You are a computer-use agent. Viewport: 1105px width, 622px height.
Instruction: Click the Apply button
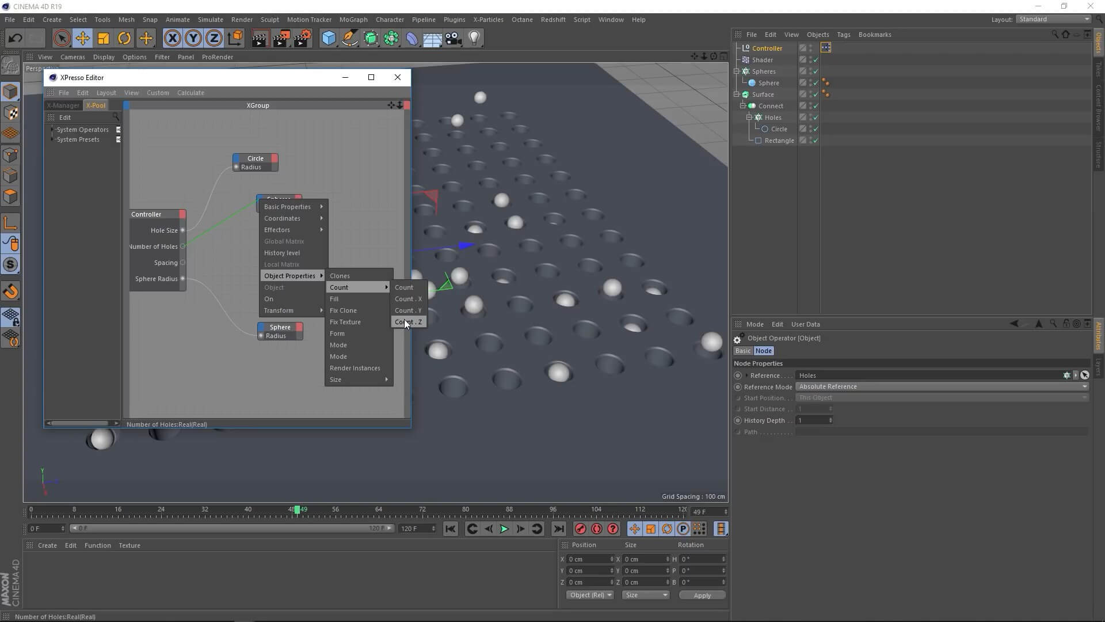pos(702,595)
